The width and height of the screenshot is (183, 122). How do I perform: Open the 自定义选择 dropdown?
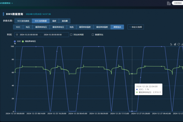(x=136, y=27)
